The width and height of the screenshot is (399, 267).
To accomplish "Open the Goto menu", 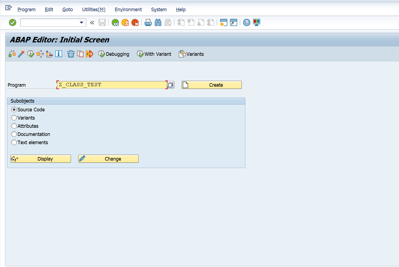I will click(x=68, y=10).
